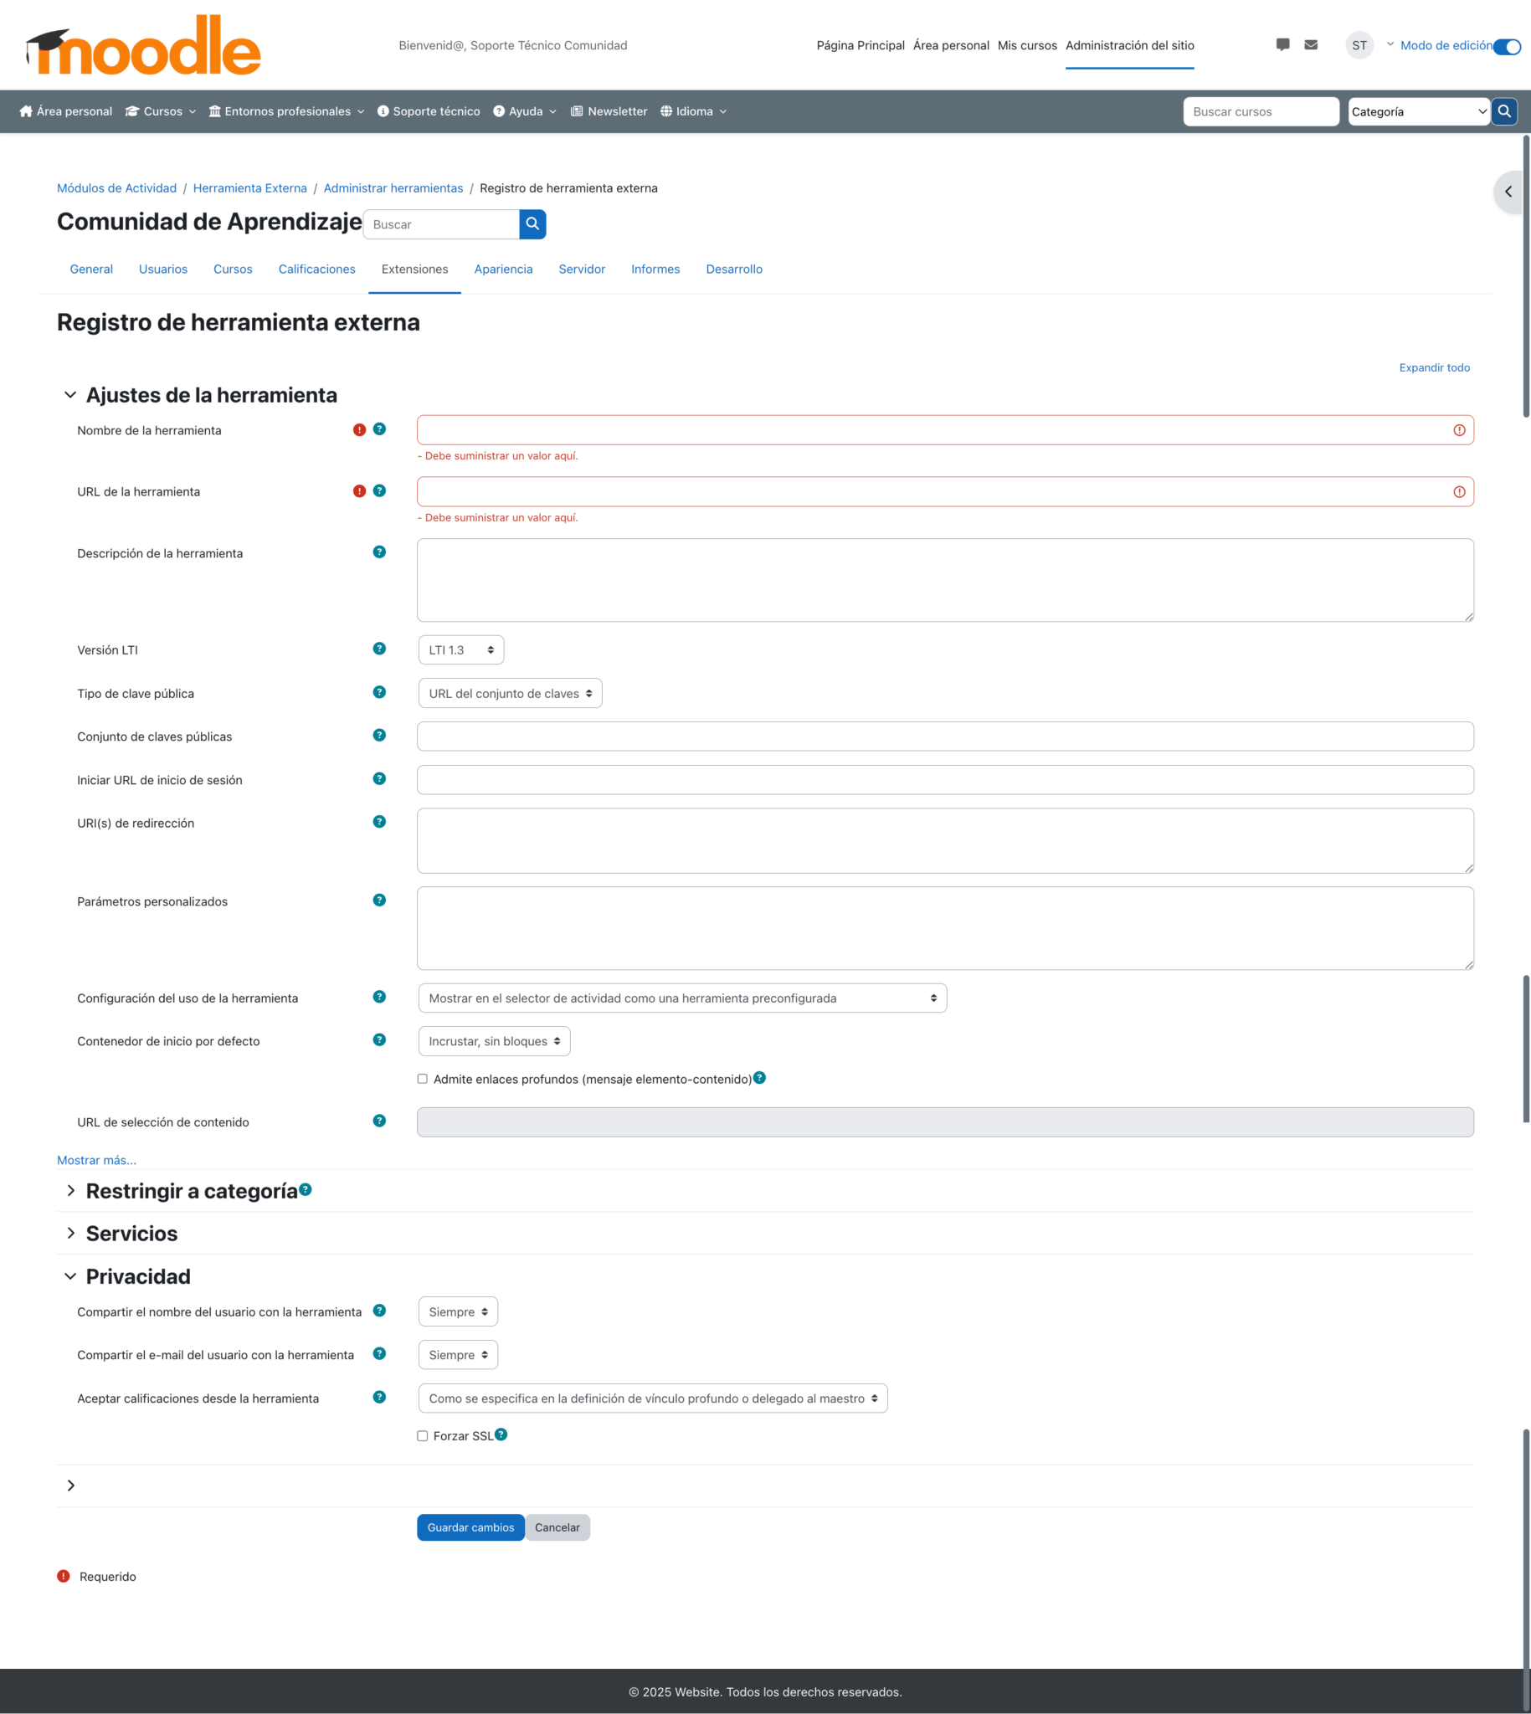Click the Expandir todo link
This screenshot has width=1531, height=1714.
pyautogui.click(x=1434, y=367)
